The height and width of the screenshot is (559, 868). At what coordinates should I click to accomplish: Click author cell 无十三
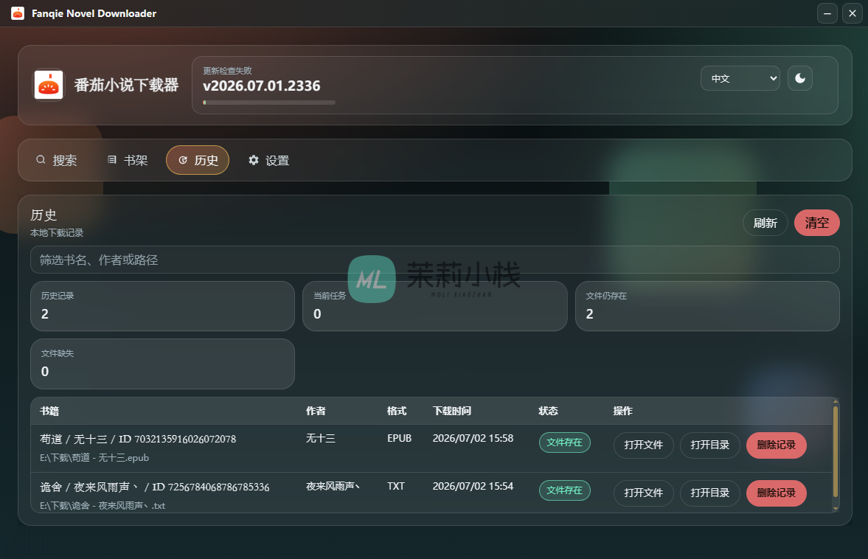point(321,438)
